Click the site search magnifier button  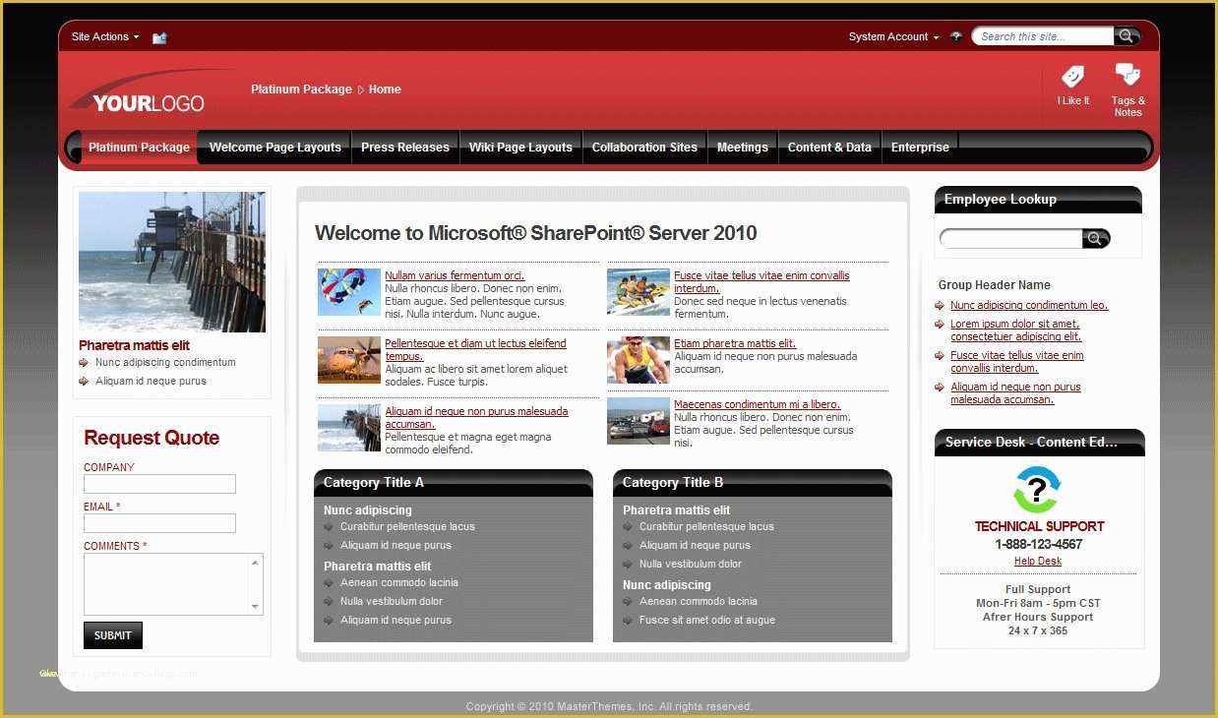pyautogui.click(x=1127, y=36)
